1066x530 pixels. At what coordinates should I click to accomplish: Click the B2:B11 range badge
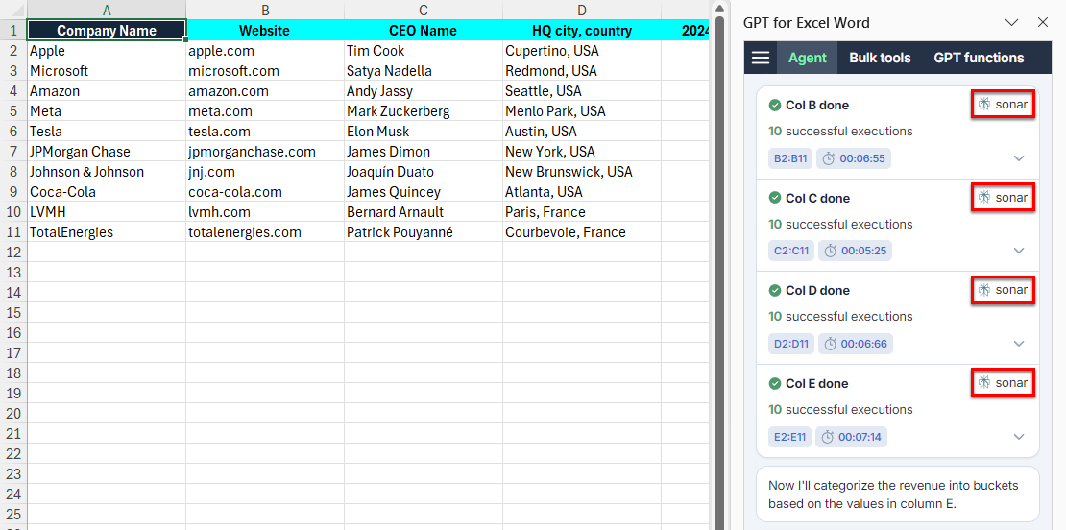(789, 158)
